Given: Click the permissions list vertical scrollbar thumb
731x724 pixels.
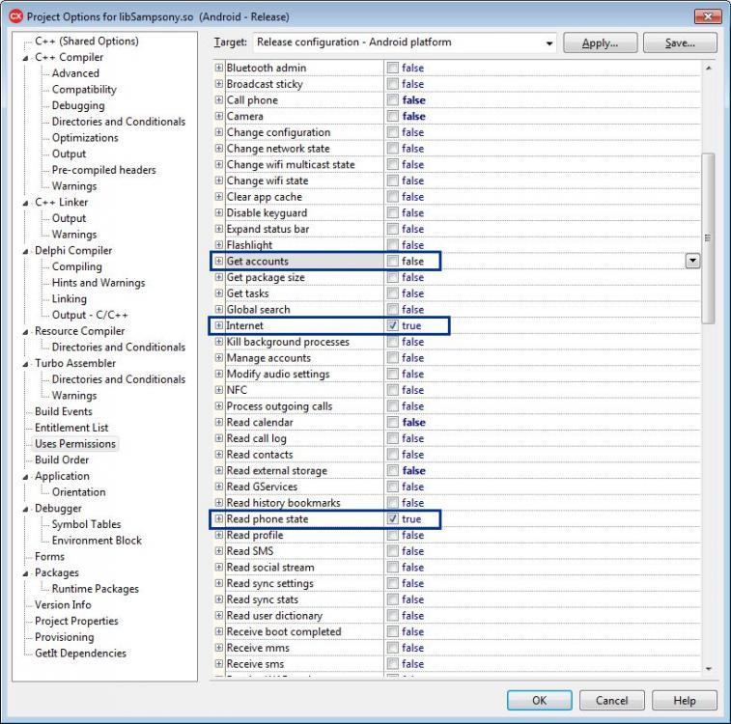Looking at the screenshot, I should tap(708, 238).
